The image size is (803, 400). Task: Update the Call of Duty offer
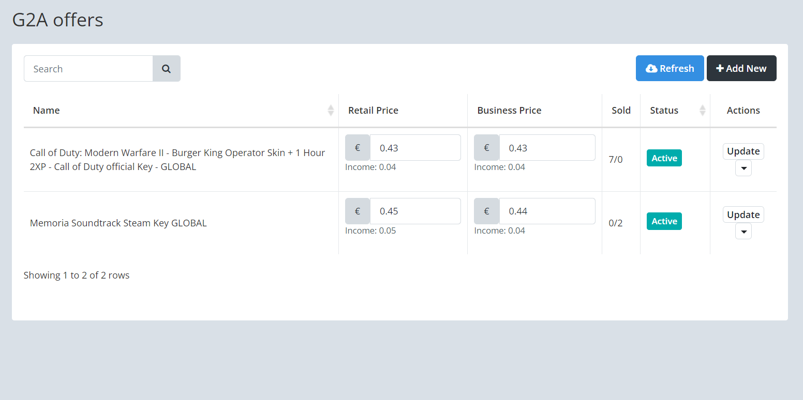(743, 151)
